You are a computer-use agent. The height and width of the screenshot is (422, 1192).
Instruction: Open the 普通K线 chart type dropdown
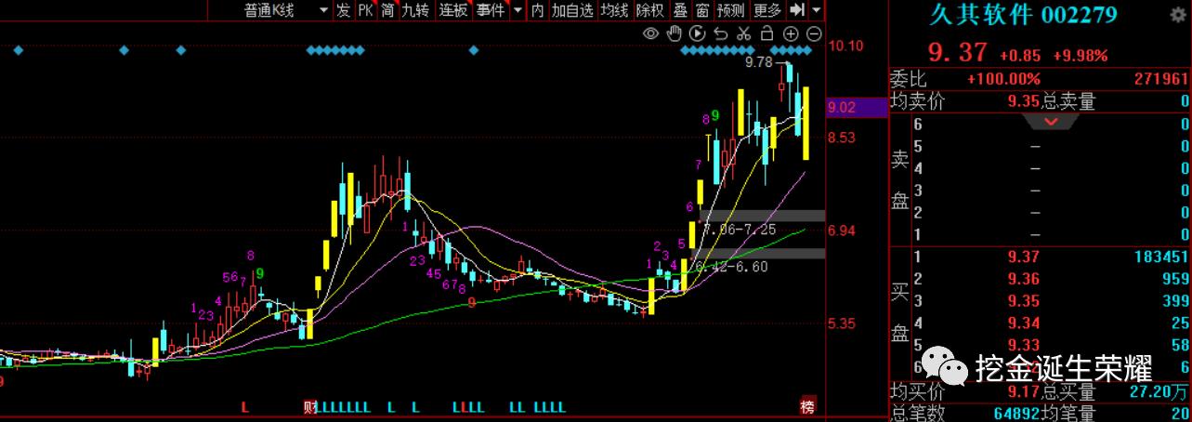pos(286,10)
